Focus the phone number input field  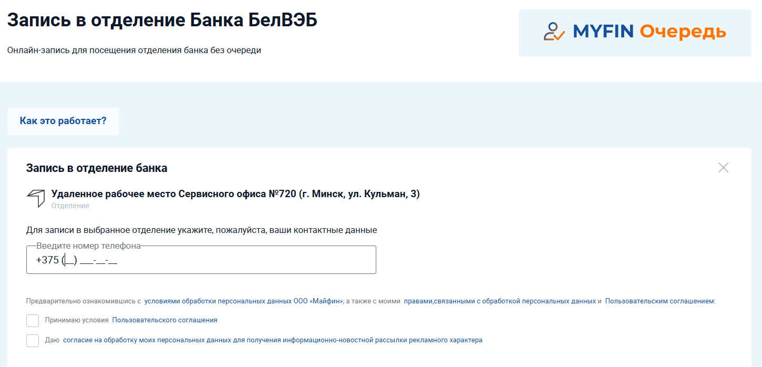point(201,260)
